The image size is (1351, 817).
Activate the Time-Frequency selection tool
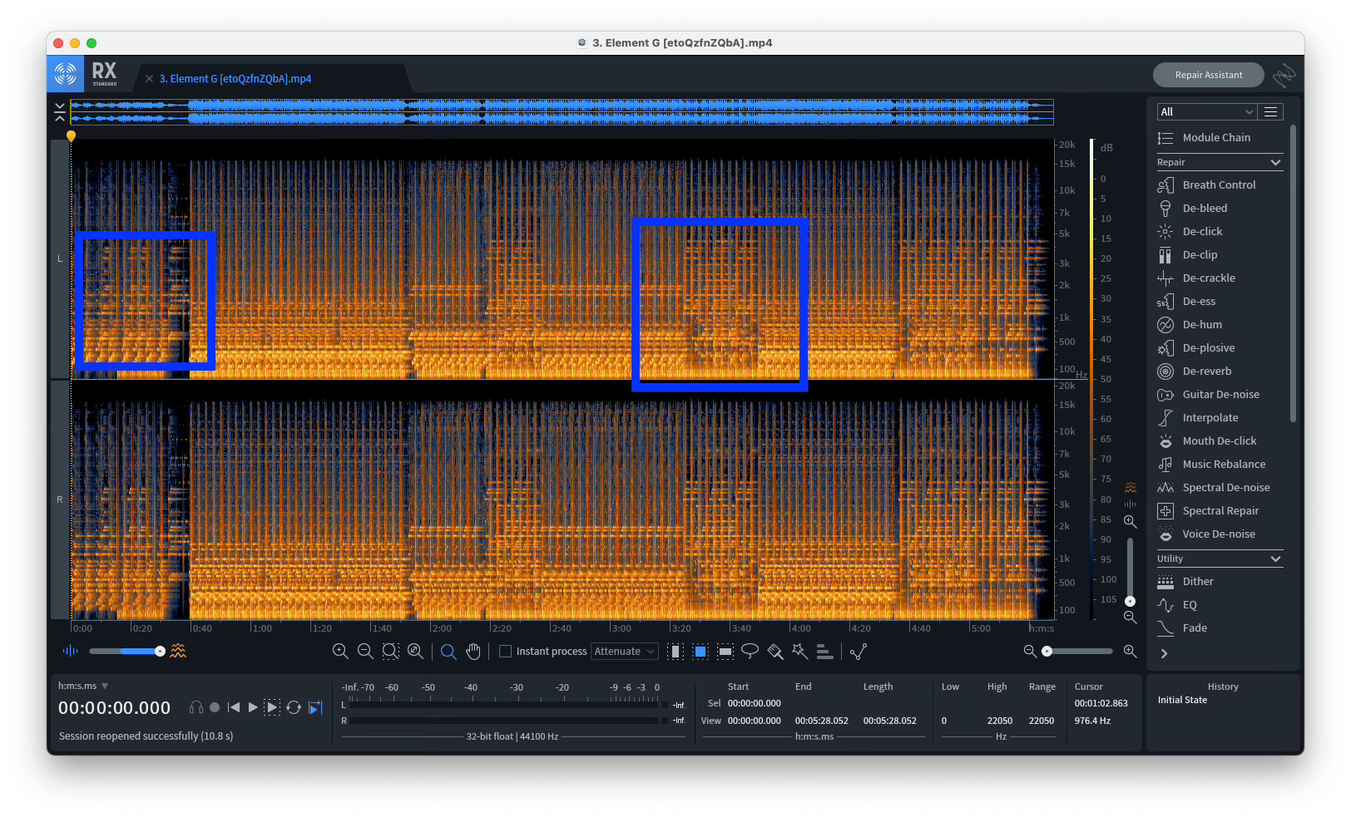coord(700,652)
